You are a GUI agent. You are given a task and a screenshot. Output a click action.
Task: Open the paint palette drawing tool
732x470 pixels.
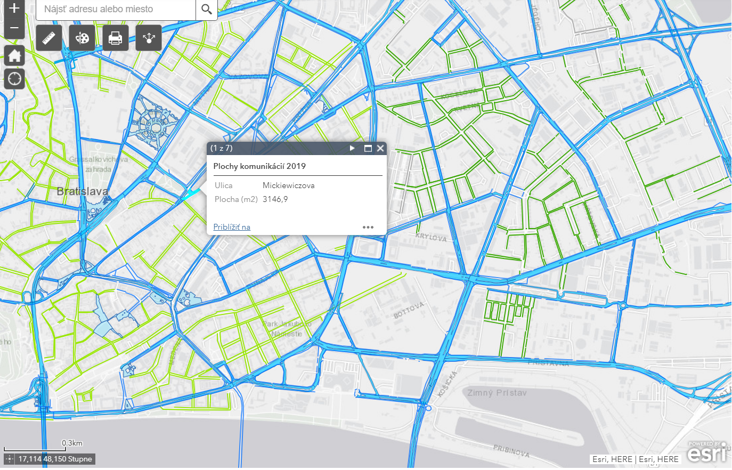[x=82, y=38]
